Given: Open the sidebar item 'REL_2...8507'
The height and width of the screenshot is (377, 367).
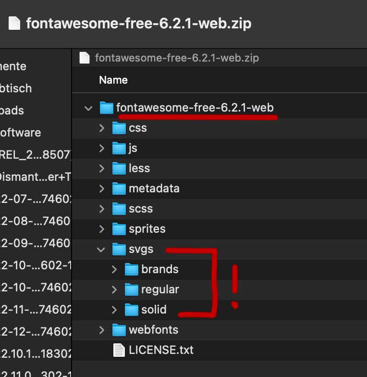Looking at the screenshot, I should pos(36,155).
